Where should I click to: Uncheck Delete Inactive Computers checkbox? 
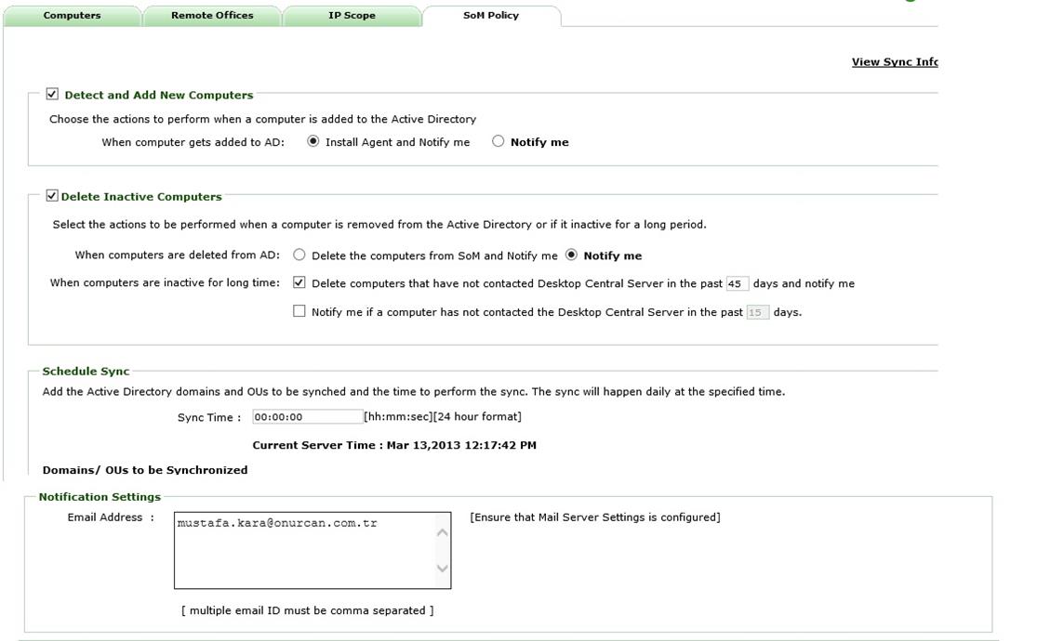tap(52, 196)
